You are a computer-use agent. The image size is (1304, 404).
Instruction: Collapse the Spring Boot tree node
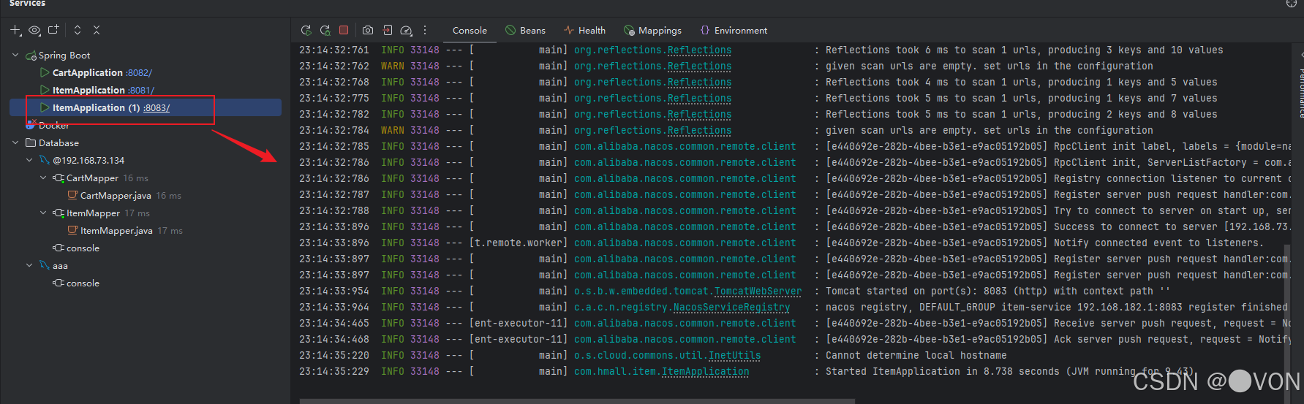(15, 56)
